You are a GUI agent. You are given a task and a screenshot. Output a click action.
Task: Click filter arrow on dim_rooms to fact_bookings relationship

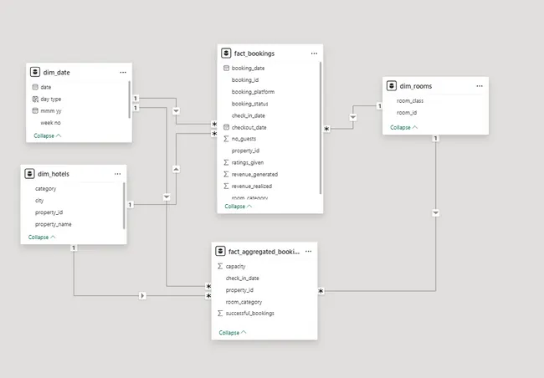353,117
